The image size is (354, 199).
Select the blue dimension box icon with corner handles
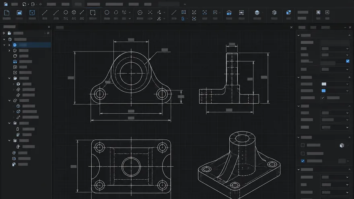tap(183, 12)
